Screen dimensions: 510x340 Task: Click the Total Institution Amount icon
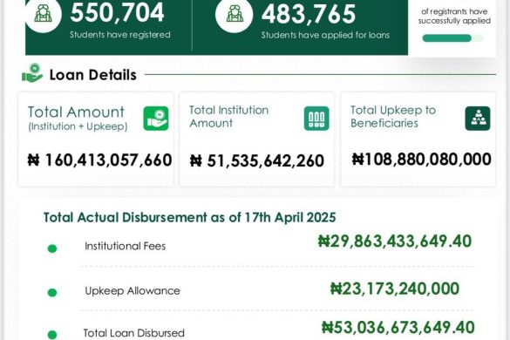316,119
